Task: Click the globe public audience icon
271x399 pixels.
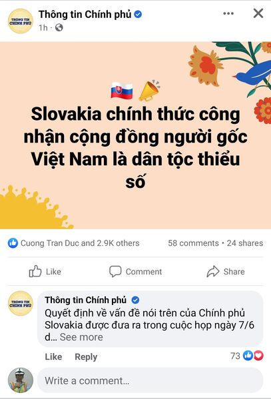Action: (x=59, y=27)
